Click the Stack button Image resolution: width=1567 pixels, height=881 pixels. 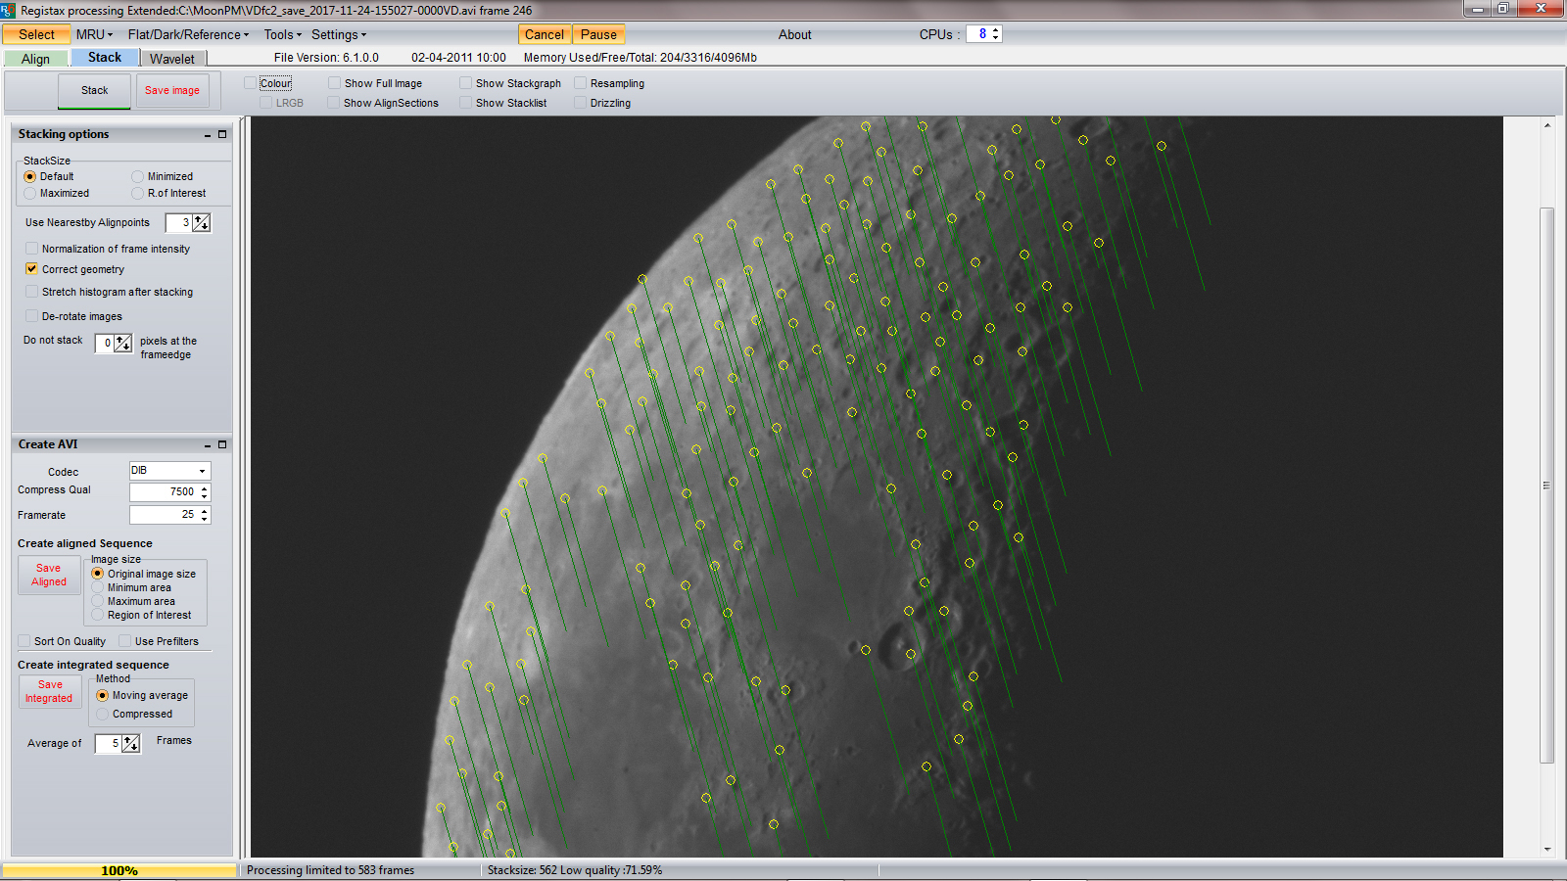(x=94, y=90)
